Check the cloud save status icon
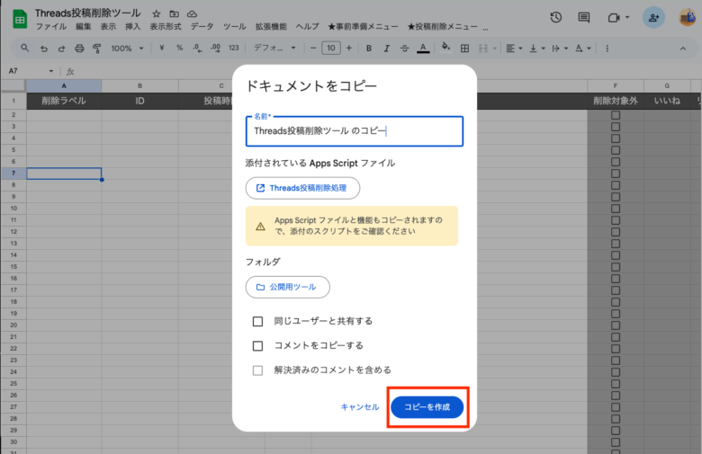This screenshot has height=454, width=702. 192,13
